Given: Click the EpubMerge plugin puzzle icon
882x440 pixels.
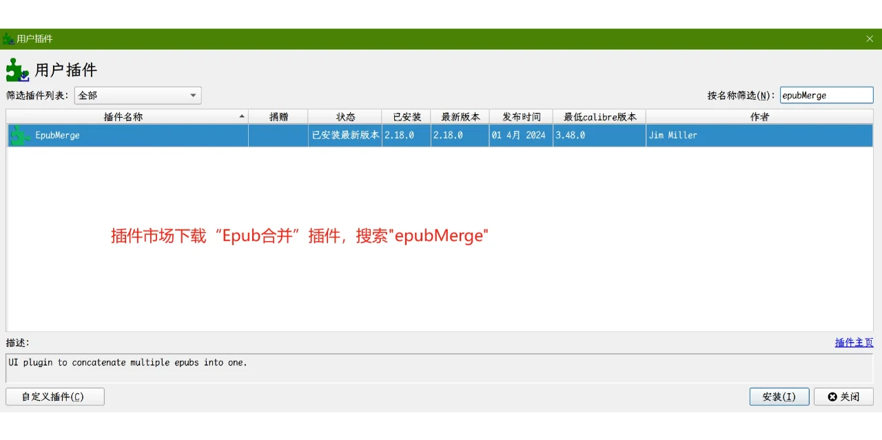Looking at the screenshot, I should click(x=20, y=136).
